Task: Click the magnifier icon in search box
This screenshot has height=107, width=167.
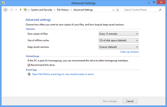Action: pos(160,10)
